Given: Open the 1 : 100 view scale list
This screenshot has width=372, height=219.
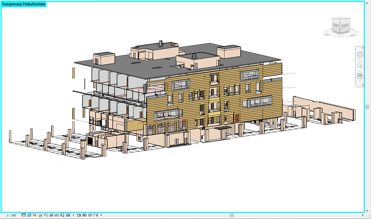Looking at the screenshot, I should coord(11,215).
